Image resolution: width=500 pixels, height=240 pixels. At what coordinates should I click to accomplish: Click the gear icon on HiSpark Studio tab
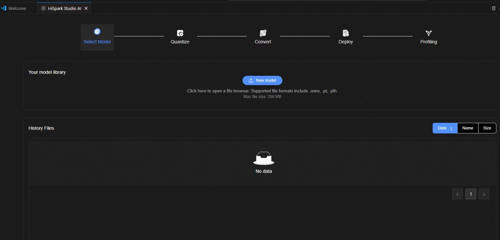(43, 8)
